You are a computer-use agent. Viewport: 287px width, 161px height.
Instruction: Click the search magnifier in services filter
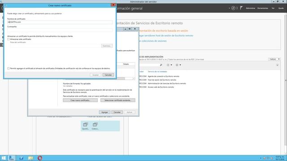161,65
